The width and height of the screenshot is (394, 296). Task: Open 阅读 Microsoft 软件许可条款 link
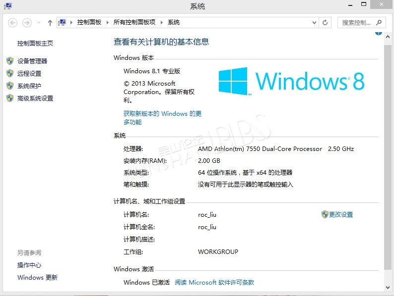pos(214,283)
